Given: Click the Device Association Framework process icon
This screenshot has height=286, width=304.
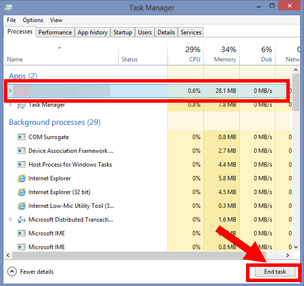Looking at the screenshot, I should [22, 151].
